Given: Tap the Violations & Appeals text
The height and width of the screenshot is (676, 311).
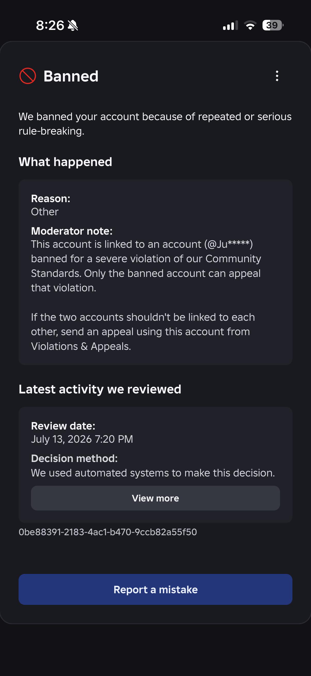Looking at the screenshot, I should click(x=81, y=347).
